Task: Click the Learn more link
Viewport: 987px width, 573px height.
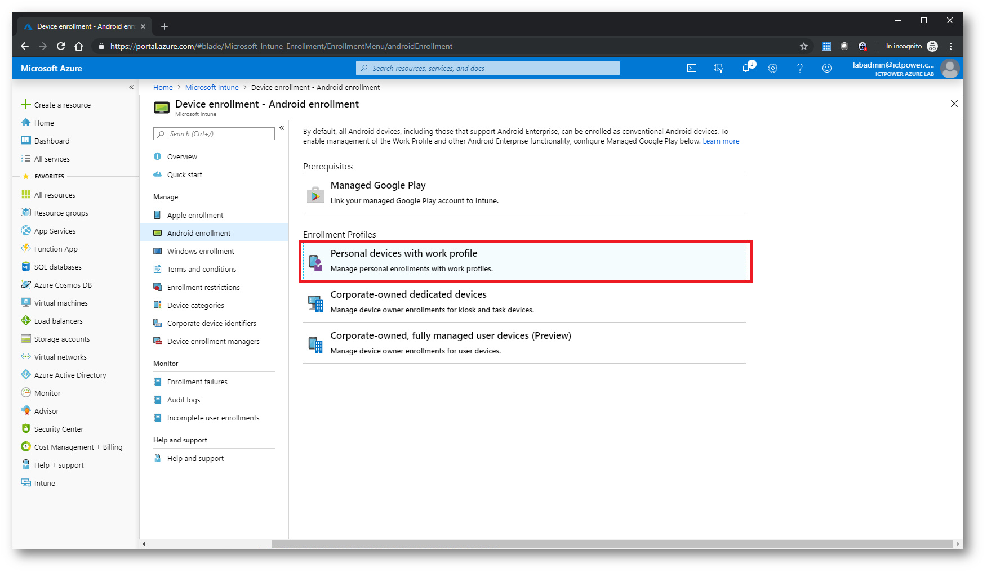Action: (x=721, y=141)
